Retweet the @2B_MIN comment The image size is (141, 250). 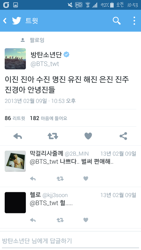click(x=60, y=179)
